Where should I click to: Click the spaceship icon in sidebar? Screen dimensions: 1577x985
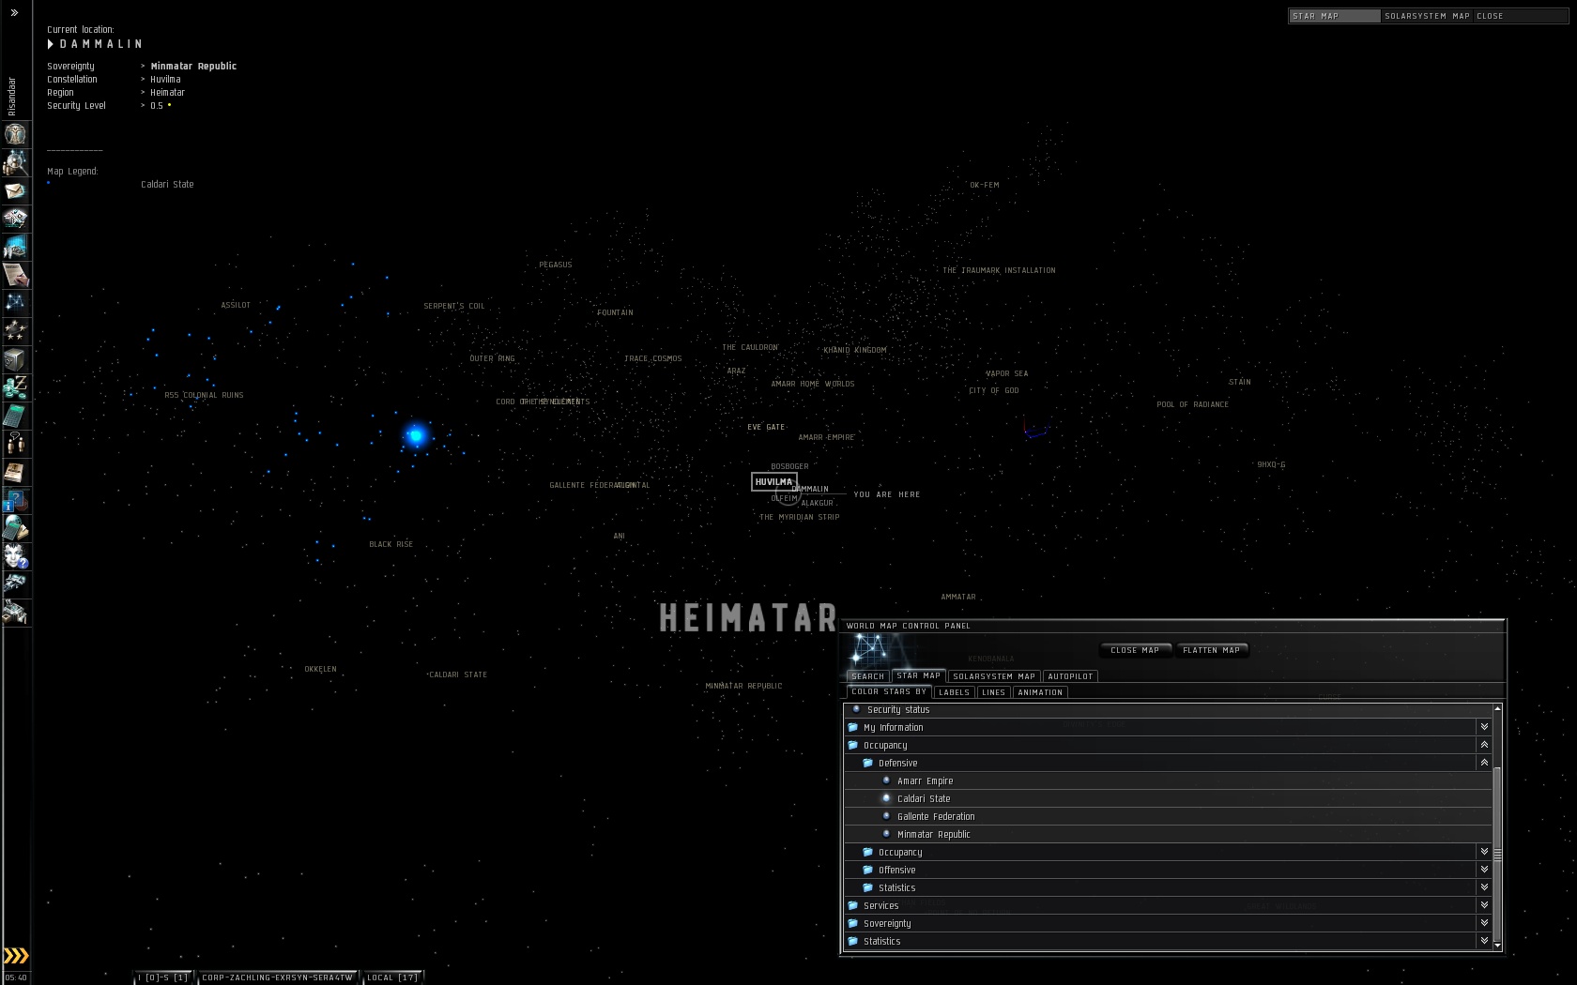click(x=16, y=584)
